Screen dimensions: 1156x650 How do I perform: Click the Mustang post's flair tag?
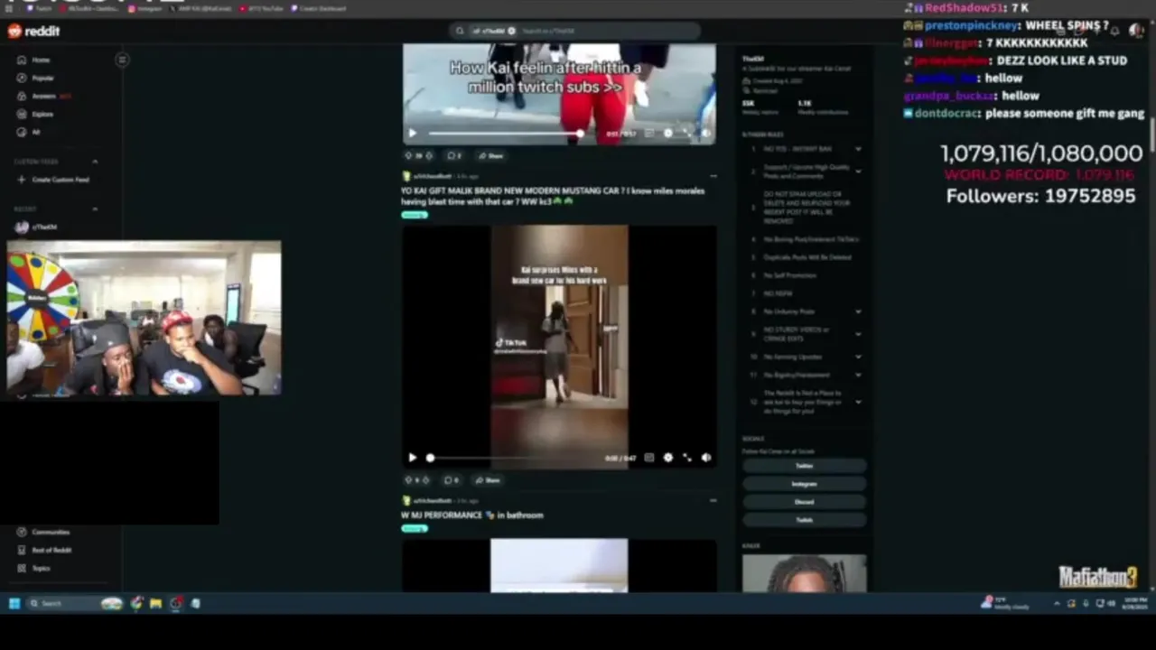click(414, 215)
